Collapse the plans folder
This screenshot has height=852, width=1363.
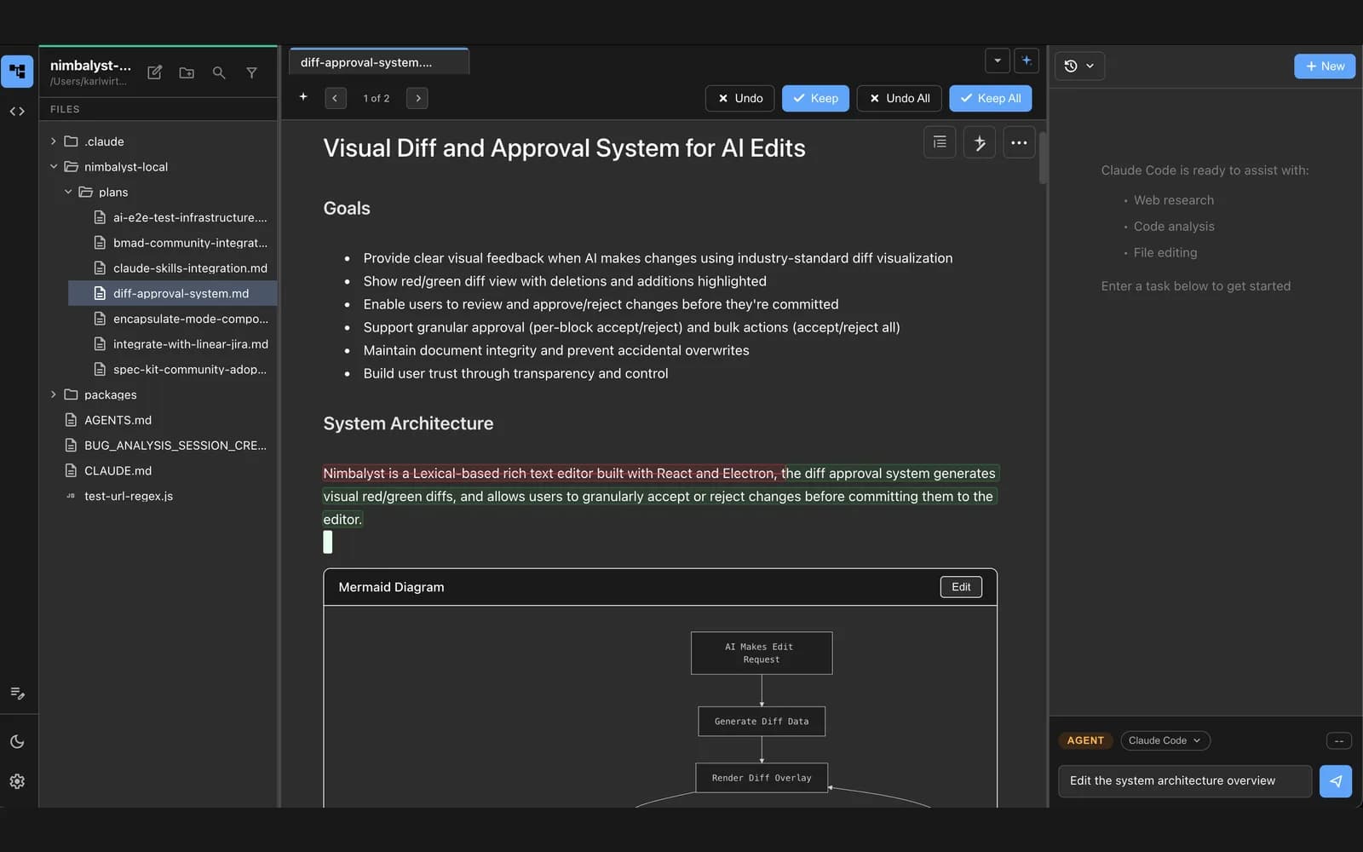68,193
